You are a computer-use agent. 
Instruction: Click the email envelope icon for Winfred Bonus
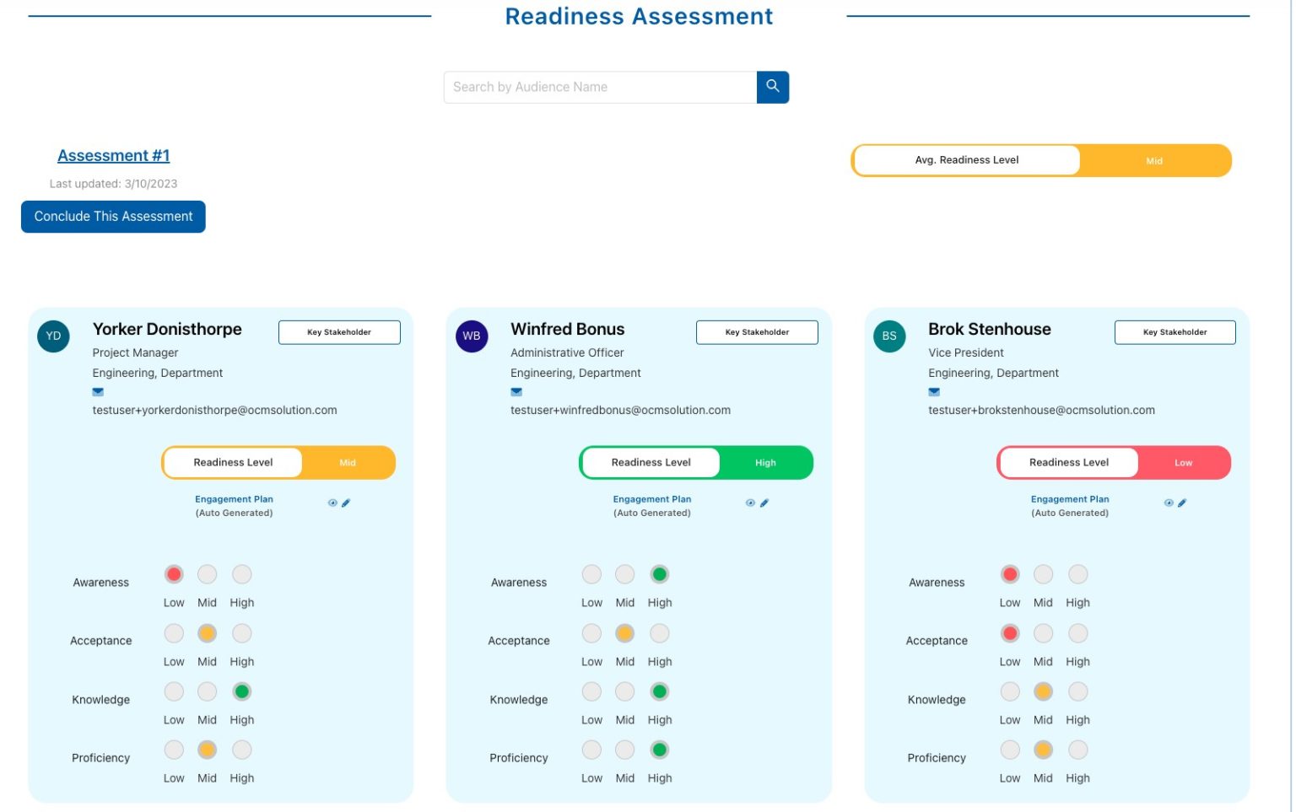coord(516,391)
